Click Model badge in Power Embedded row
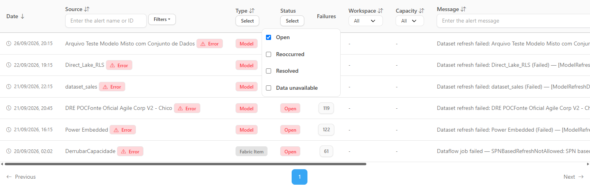Viewport: 590px width, 185px height. tap(247, 130)
